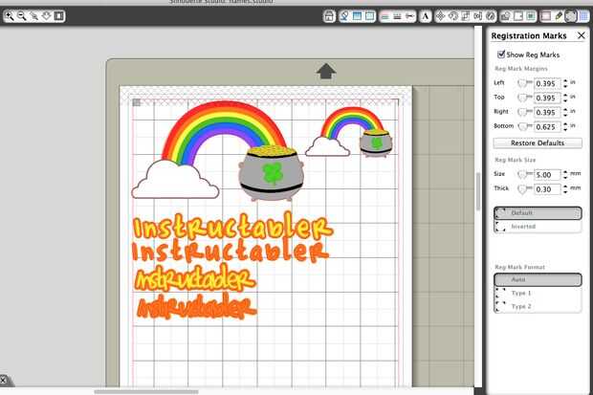Open the Fill Gradient window
The width and height of the screenshot is (593, 395).
pyautogui.click(x=357, y=16)
